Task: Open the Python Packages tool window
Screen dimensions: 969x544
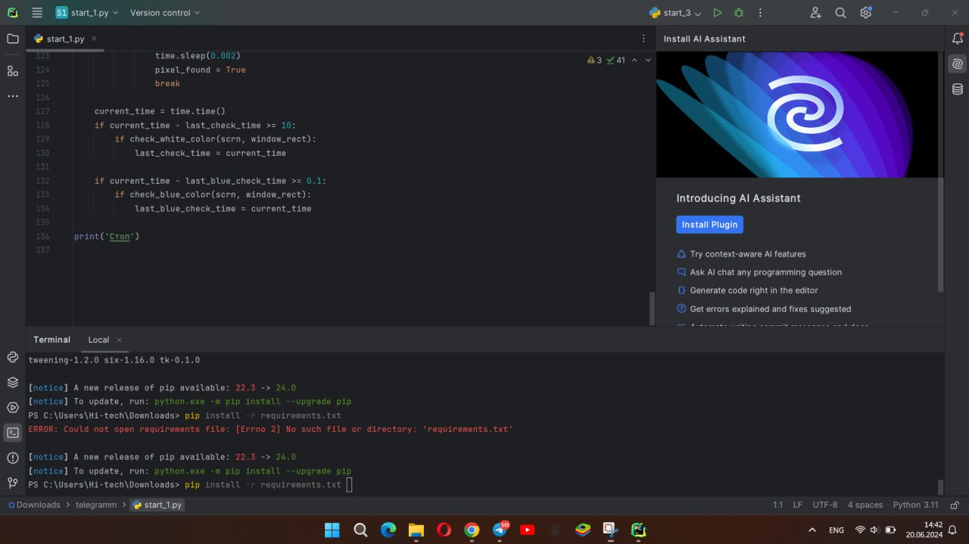Action: click(x=13, y=382)
